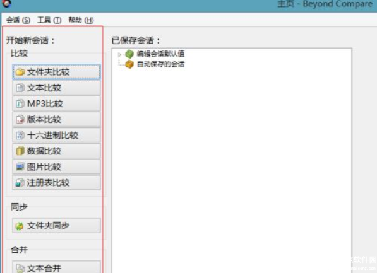The height and width of the screenshot is (273, 377).
Task: Click the text merge icon (文本合并)
Action: (x=20, y=268)
